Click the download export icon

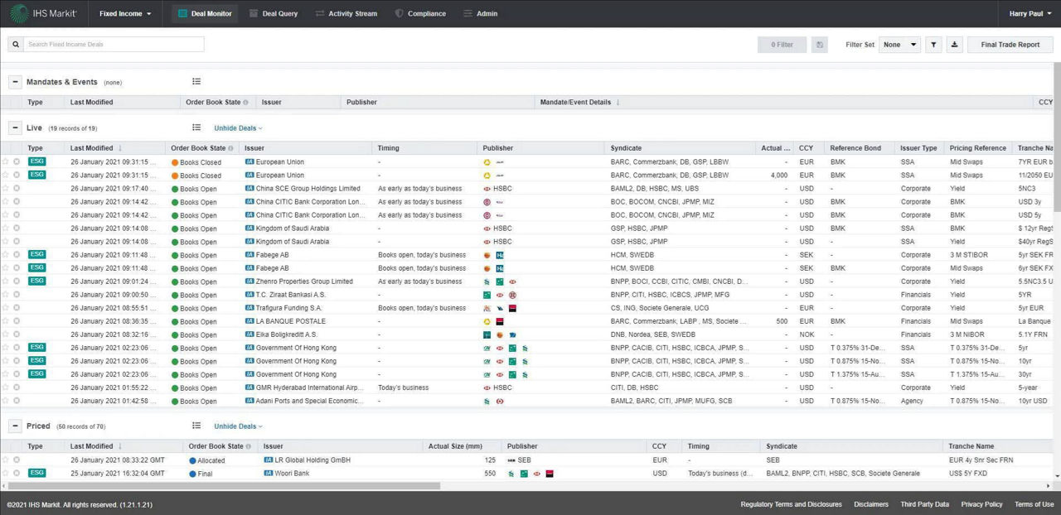[954, 45]
